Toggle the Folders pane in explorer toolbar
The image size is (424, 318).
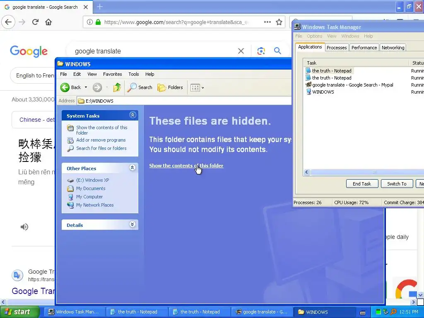coord(170,87)
